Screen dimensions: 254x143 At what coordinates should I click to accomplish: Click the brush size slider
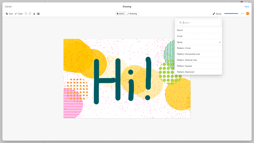[x=234, y=13]
